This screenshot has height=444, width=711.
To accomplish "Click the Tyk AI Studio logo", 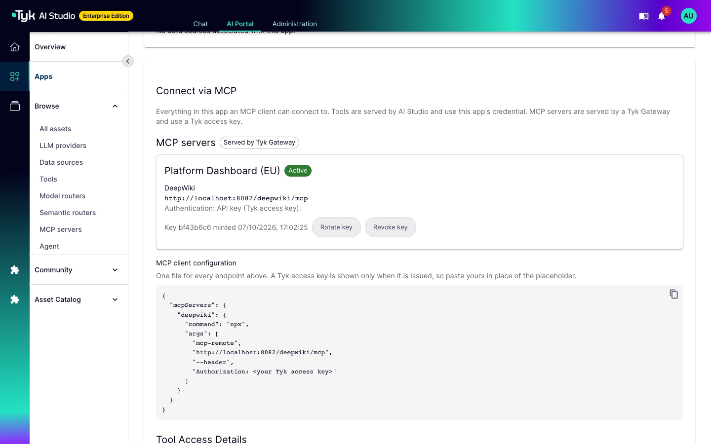I will click(x=43, y=16).
